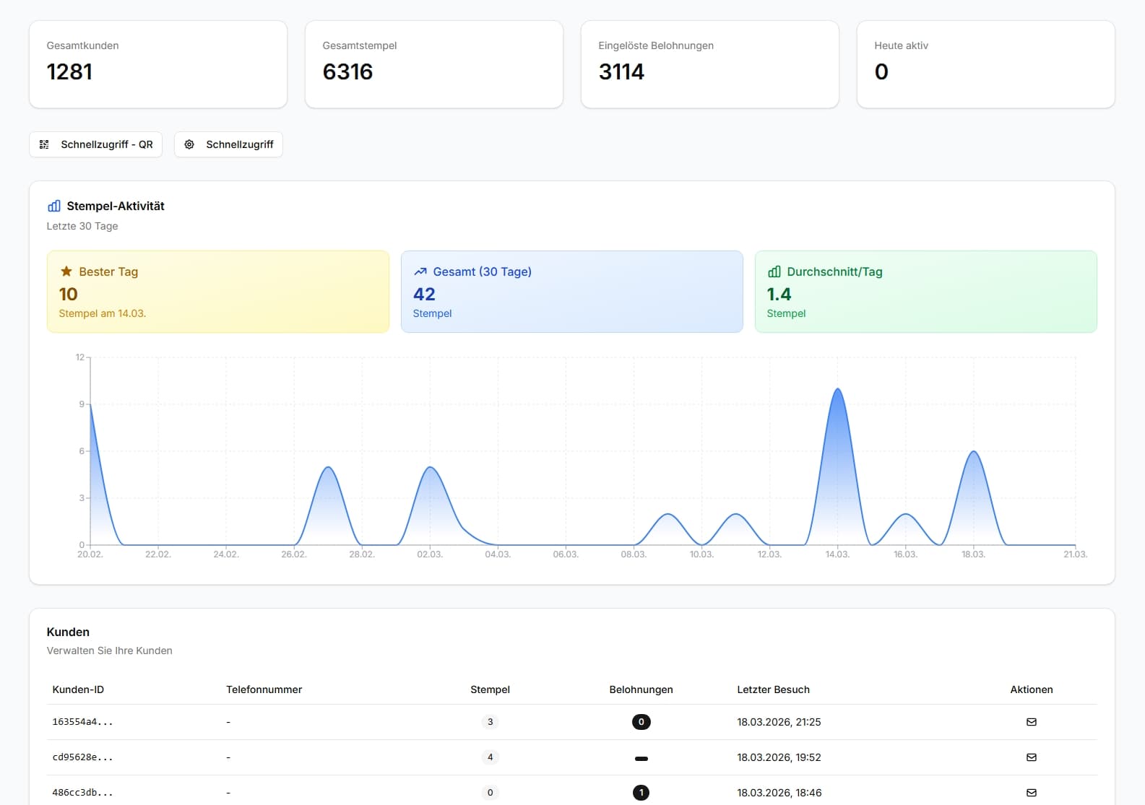Click the mail icon for customer cd95628e

click(x=1032, y=757)
